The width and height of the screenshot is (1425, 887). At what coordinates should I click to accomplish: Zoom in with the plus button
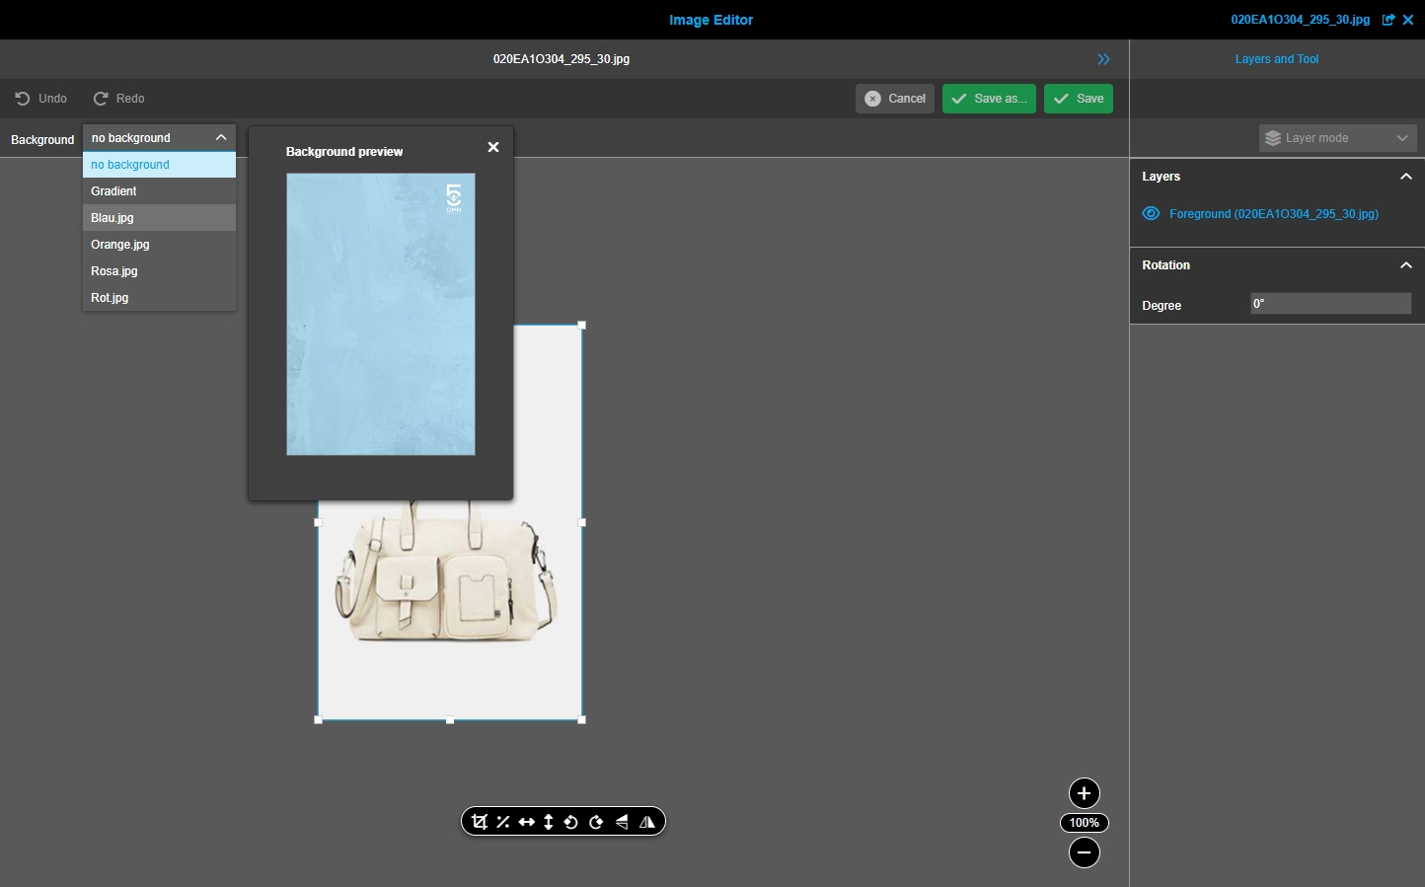click(x=1084, y=793)
